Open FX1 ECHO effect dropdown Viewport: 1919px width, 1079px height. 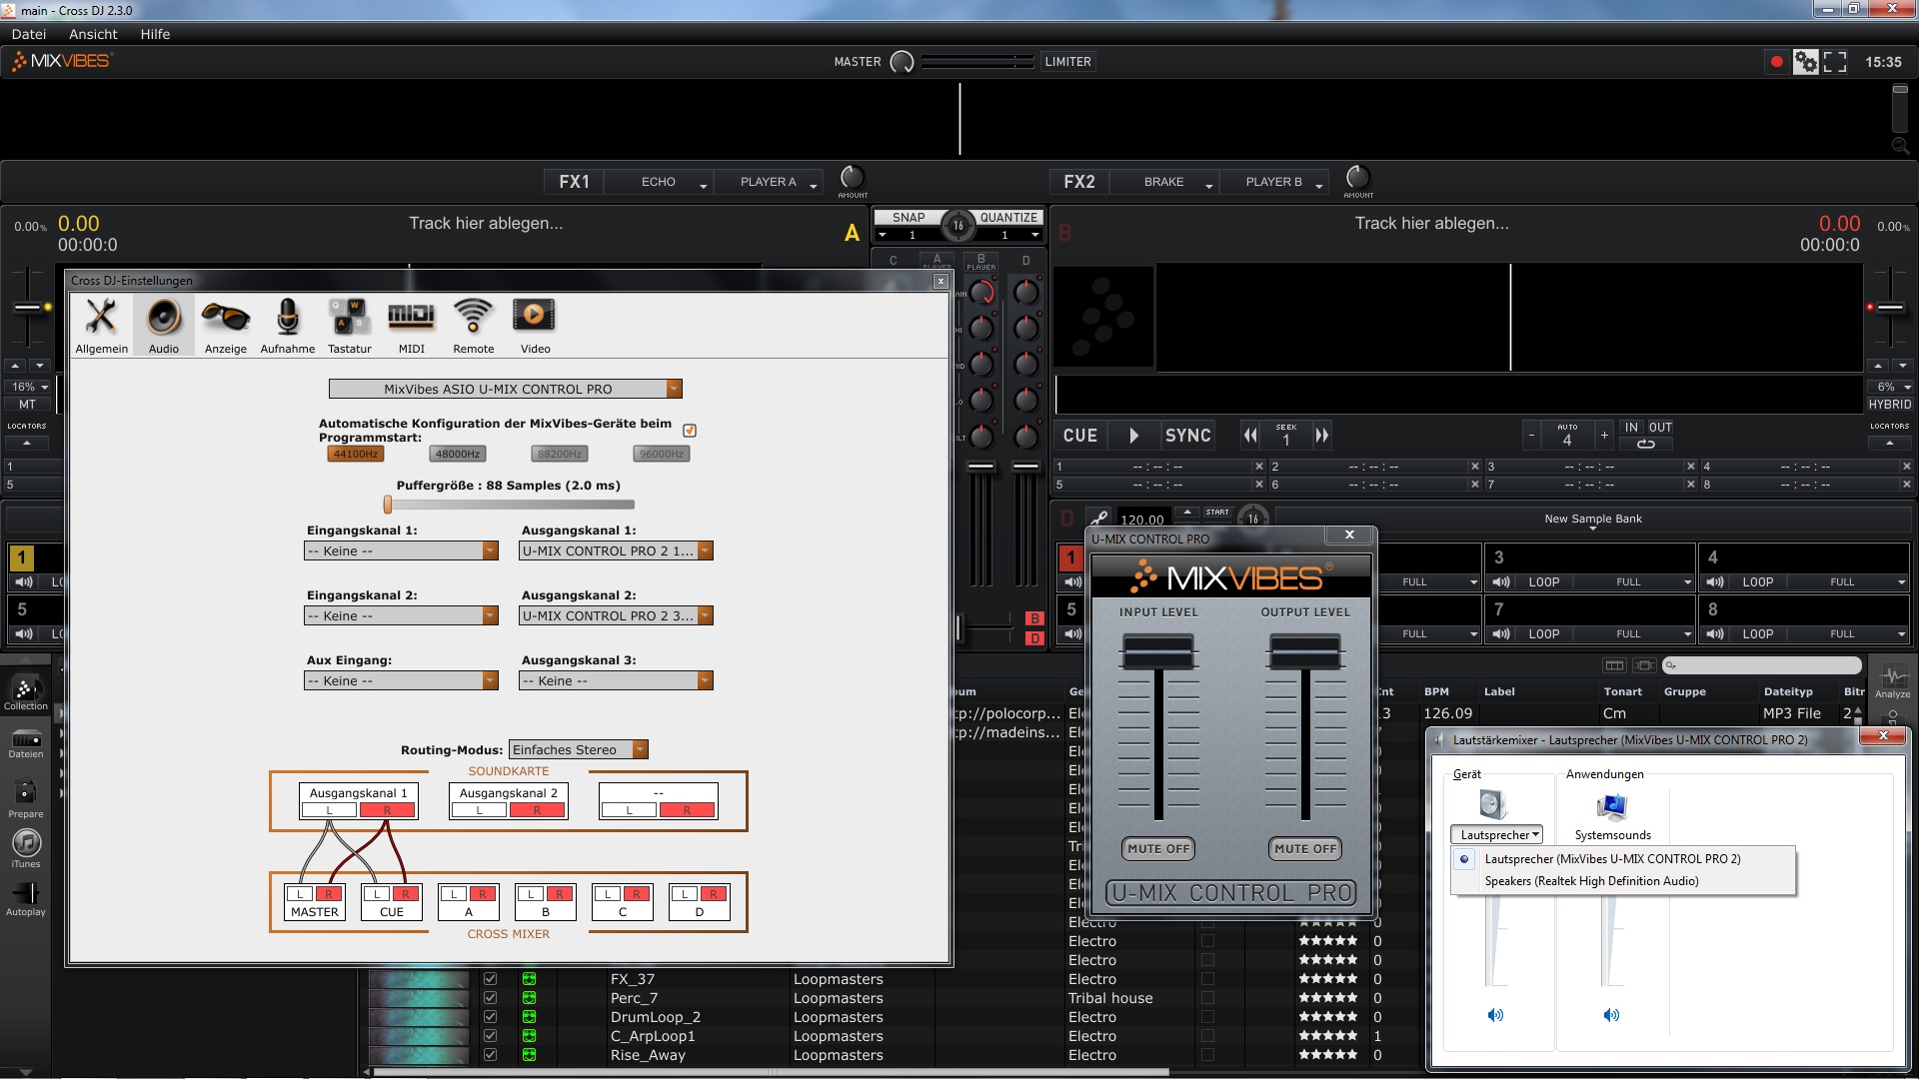pos(661,182)
